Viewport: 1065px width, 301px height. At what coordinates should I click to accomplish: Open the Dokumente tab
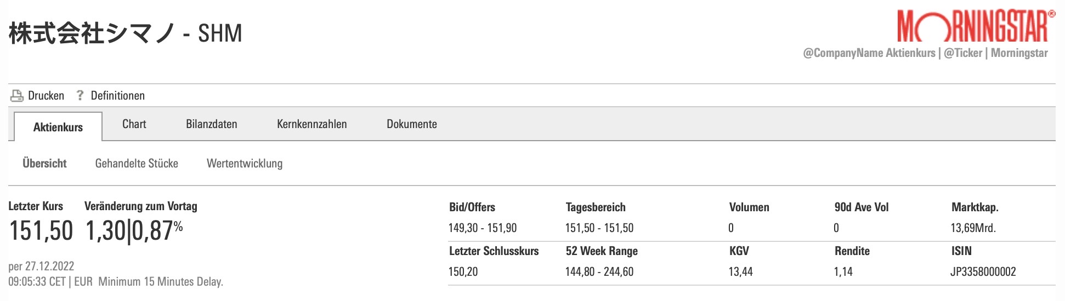click(x=412, y=124)
